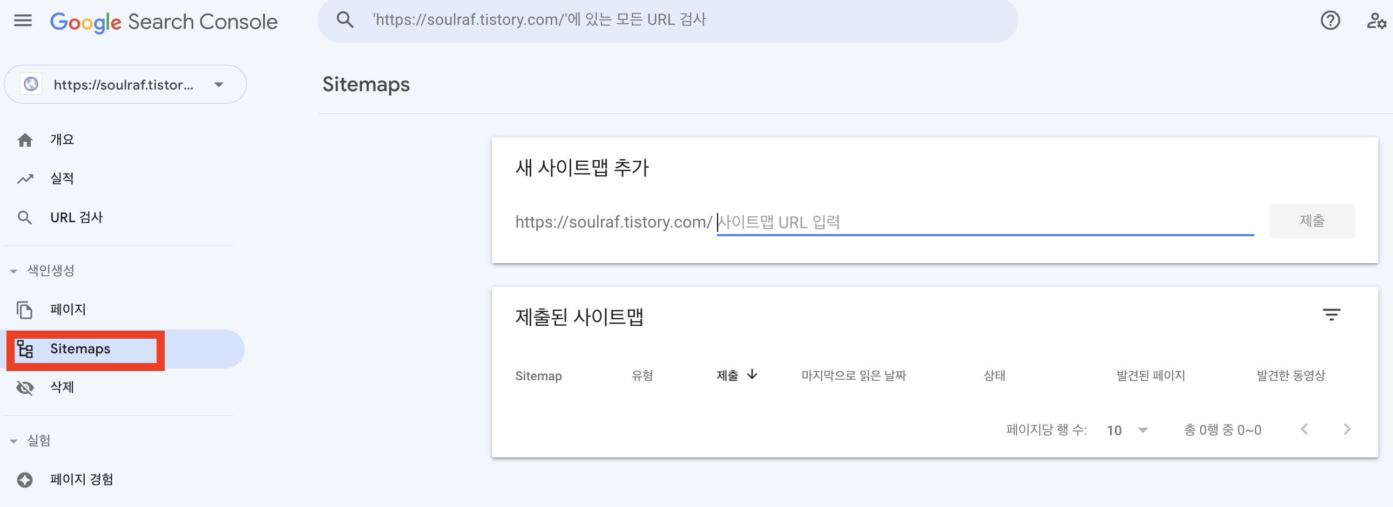Open rows per page dropdown showing 10
This screenshot has width=1393, height=507.
click(1127, 430)
